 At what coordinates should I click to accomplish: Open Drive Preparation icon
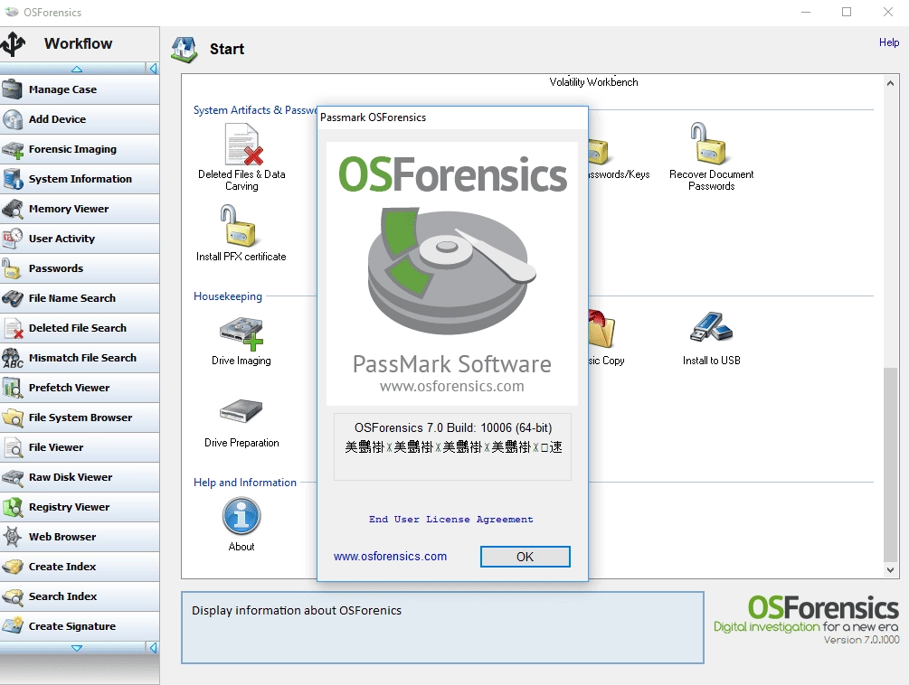(241, 411)
